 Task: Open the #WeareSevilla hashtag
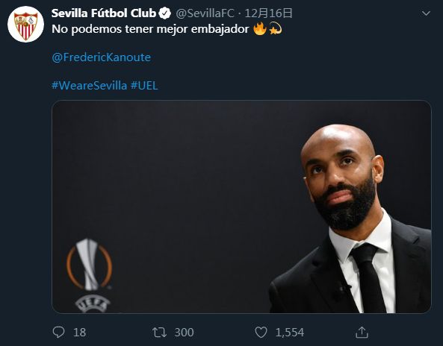[90, 85]
